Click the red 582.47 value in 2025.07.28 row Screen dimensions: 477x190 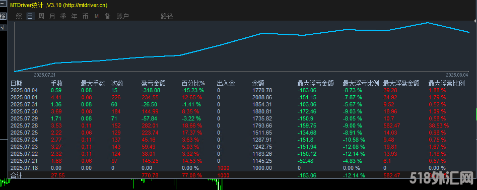coord(392,125)
